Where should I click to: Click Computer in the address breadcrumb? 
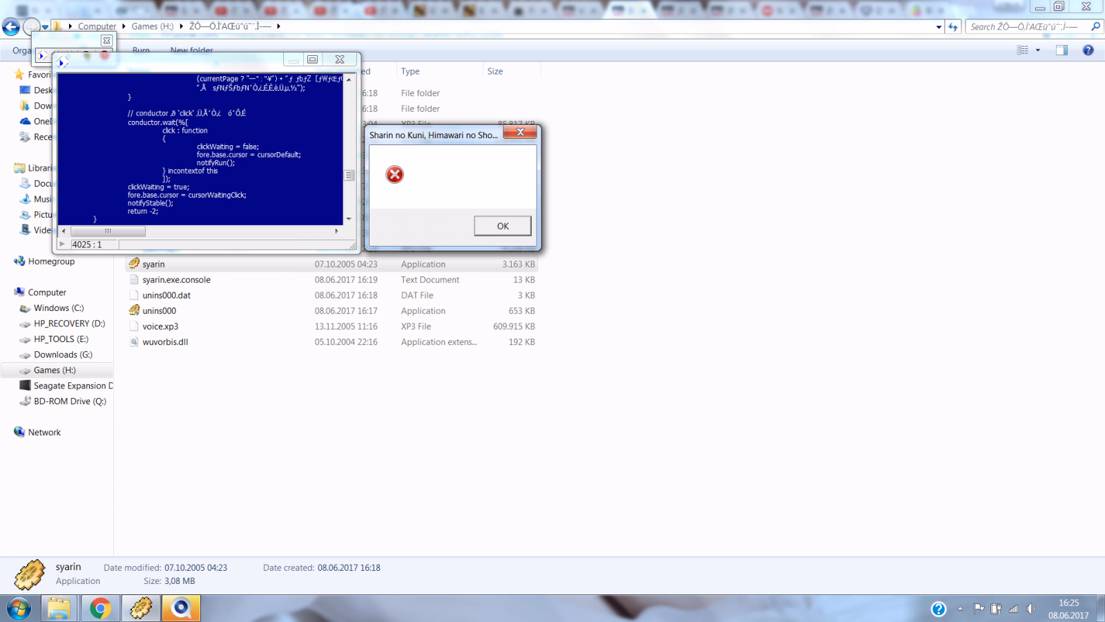click(97, 26)
